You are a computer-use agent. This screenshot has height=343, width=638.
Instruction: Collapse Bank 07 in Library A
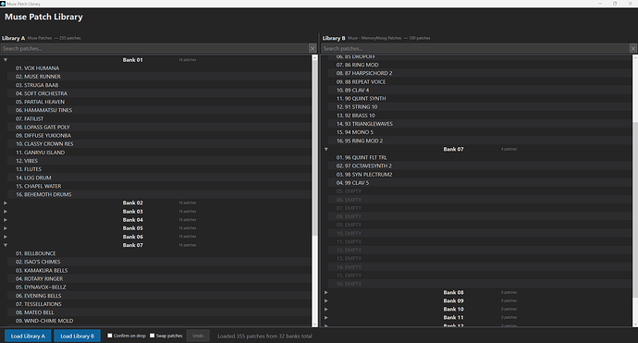tap(6, 245)
